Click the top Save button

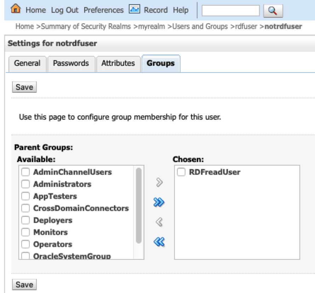point(24,87)
